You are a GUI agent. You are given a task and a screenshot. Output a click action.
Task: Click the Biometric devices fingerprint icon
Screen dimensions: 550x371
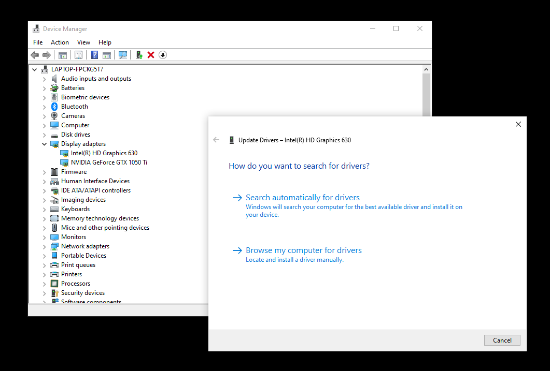pos(54,97)
